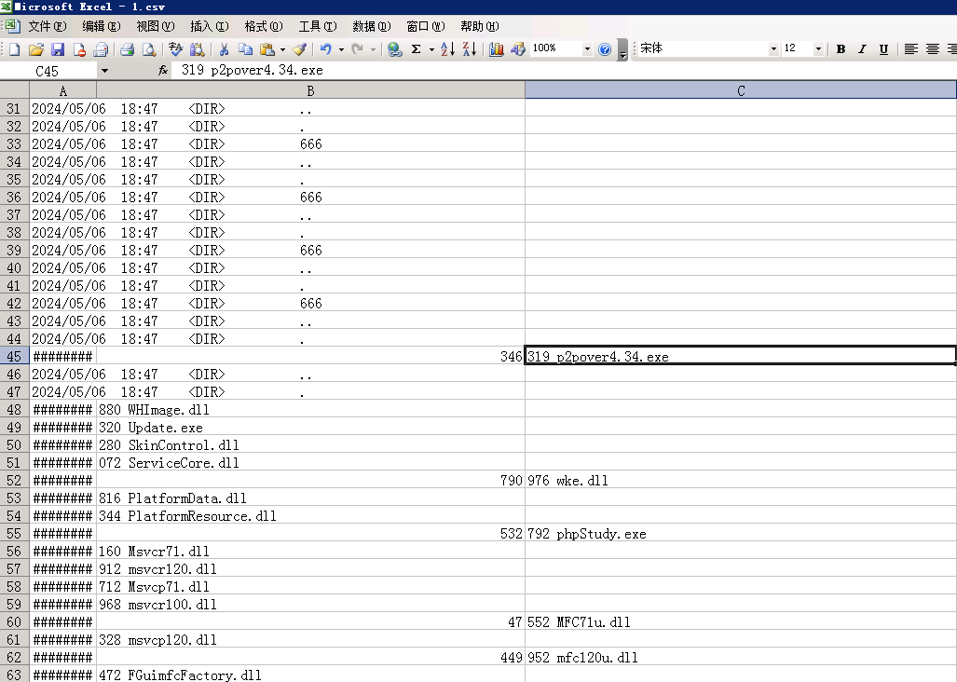Open the Name Box dropdown arrow
957x682 pixels.
[104, 71]
